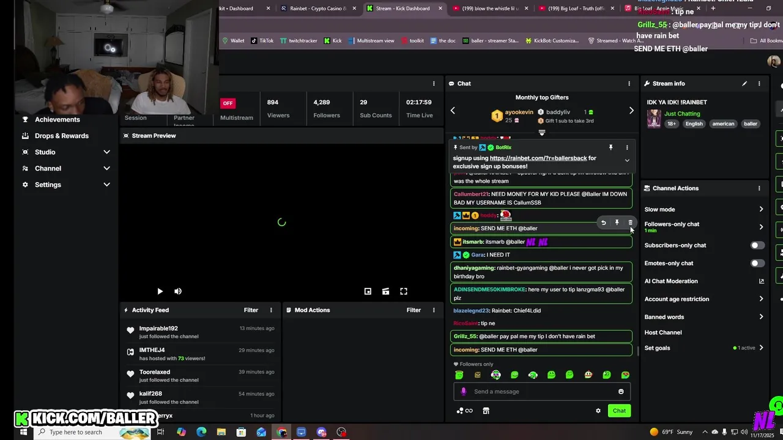The image size is (783, 440).
Task: Open Channel Actions three-dot menu
Action: [x=759, y=188]
